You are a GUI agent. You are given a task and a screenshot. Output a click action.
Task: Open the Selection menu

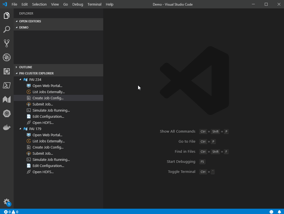[x=39, y=4]
